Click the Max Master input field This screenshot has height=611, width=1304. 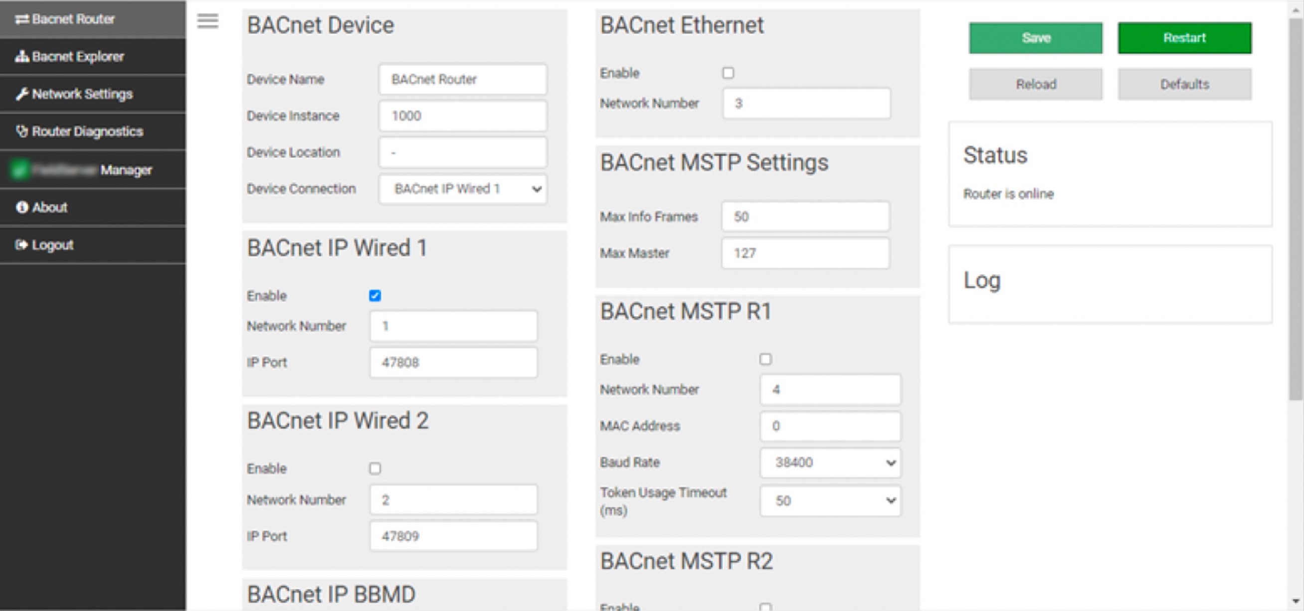coord(805,253)
